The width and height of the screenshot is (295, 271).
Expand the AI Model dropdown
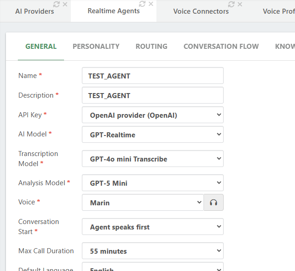click(x=152, y=135)
